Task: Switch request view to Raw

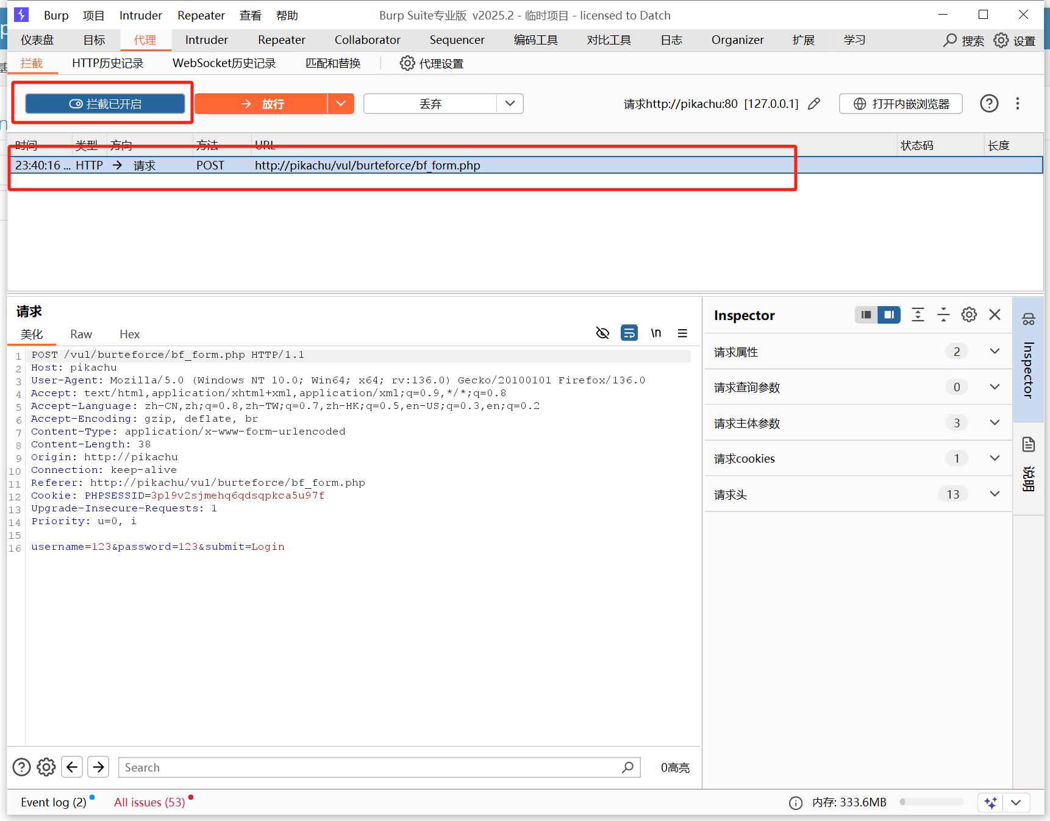Action: pyautogui.click(x=80, y=334)
